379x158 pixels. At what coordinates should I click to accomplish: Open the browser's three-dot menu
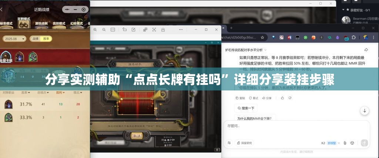(374, 37)
